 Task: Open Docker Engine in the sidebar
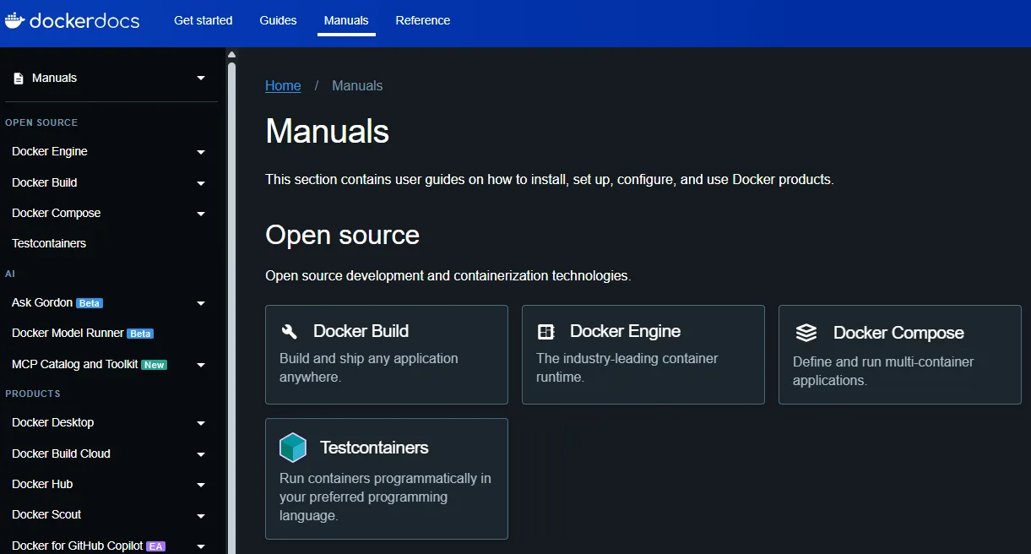click(50, 151)
